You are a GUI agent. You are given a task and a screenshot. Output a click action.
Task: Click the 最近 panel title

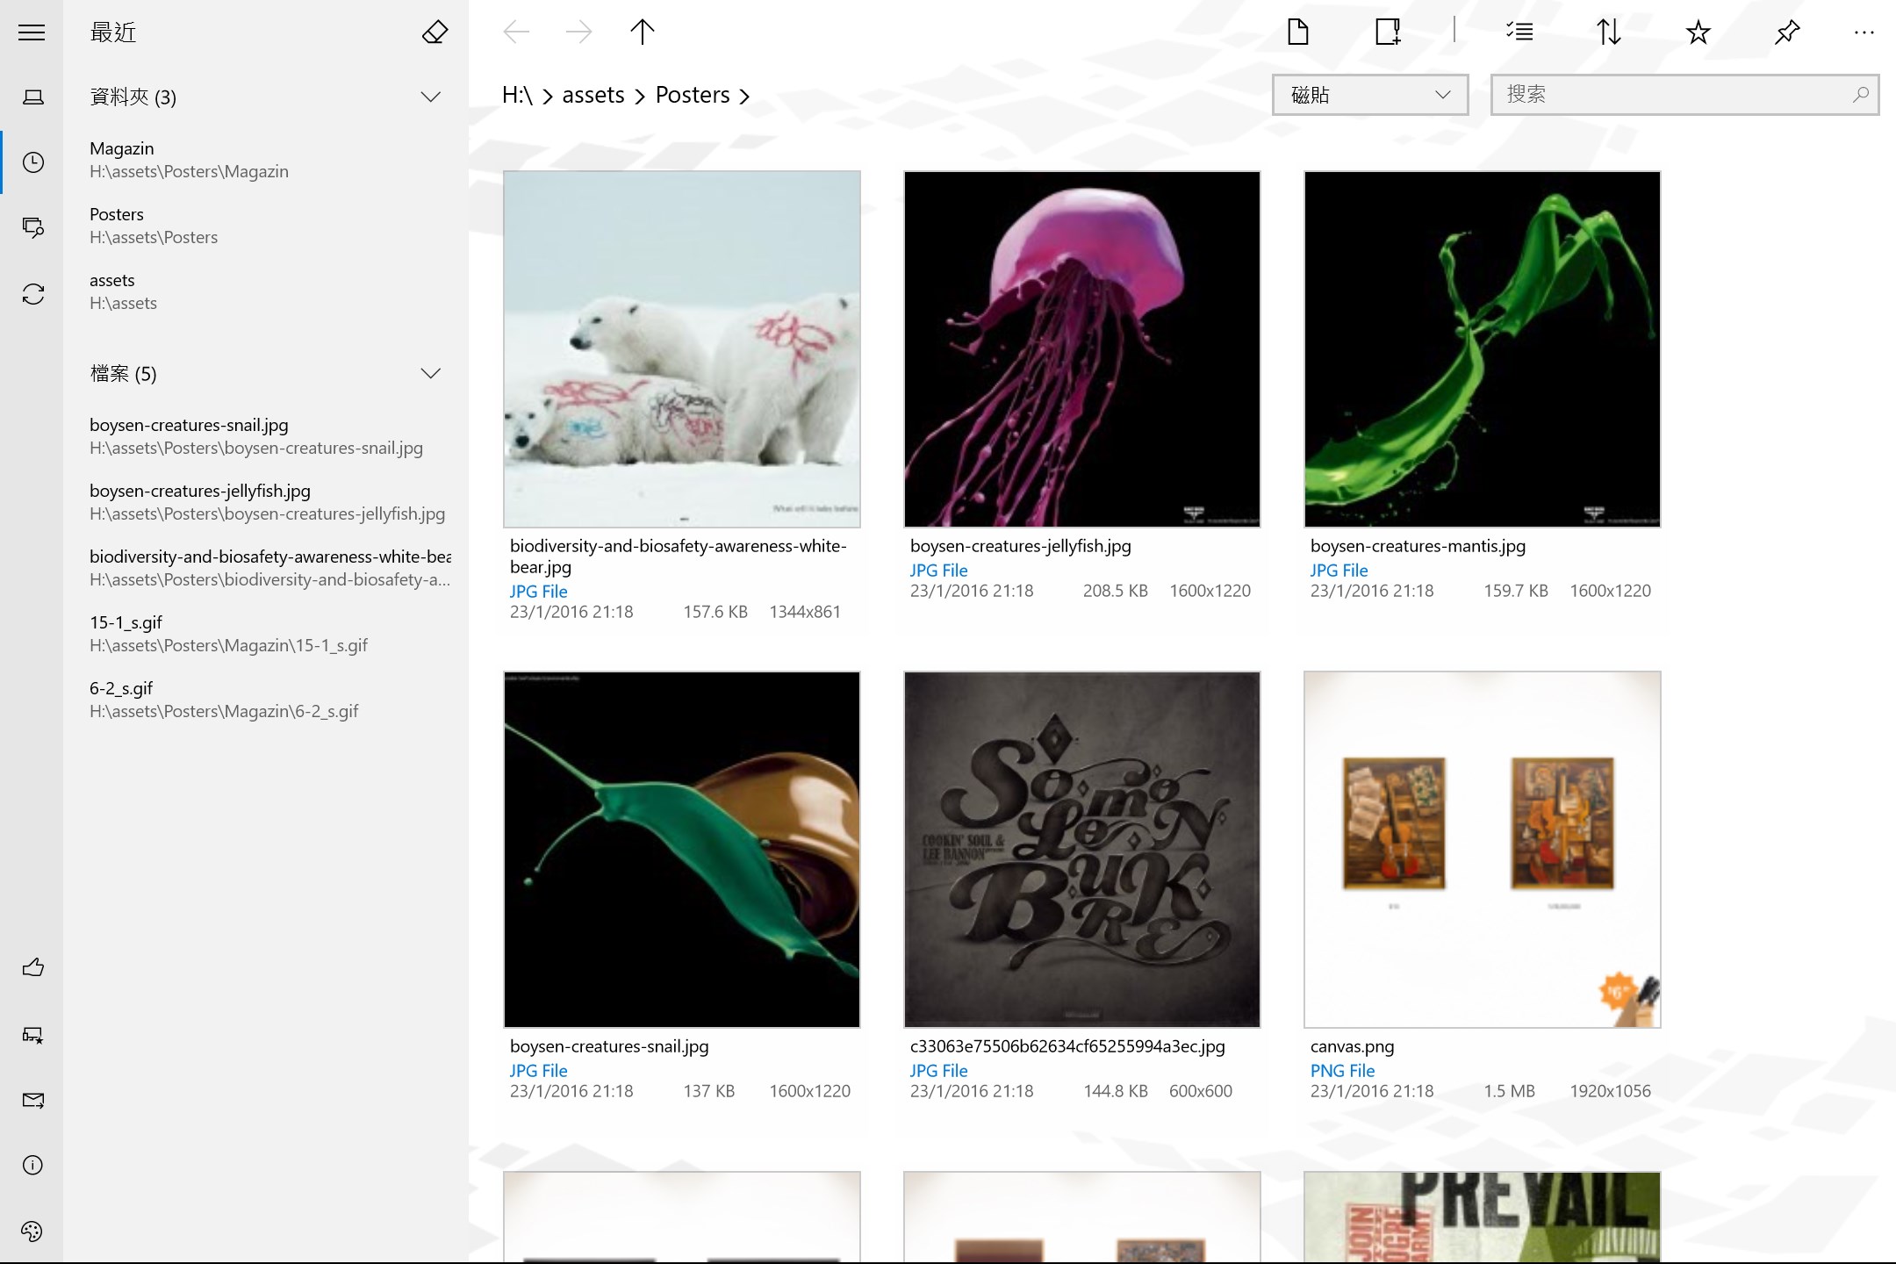pos(113,32)
